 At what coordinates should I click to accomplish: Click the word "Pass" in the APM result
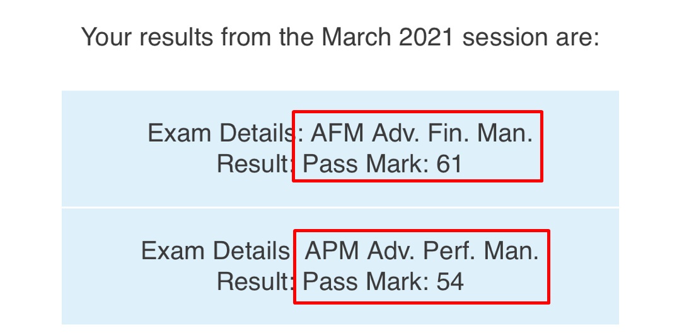(330, 281)
